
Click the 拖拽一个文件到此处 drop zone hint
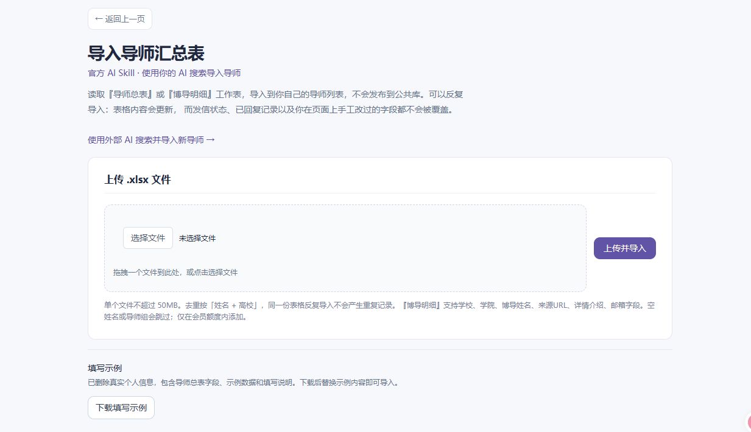[x=175, y=273]
